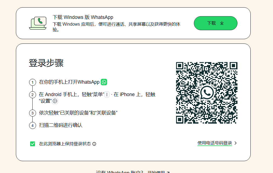Click the three-dot 菜单 icon in step 2
273x173 pixels.
click(107, 94)
